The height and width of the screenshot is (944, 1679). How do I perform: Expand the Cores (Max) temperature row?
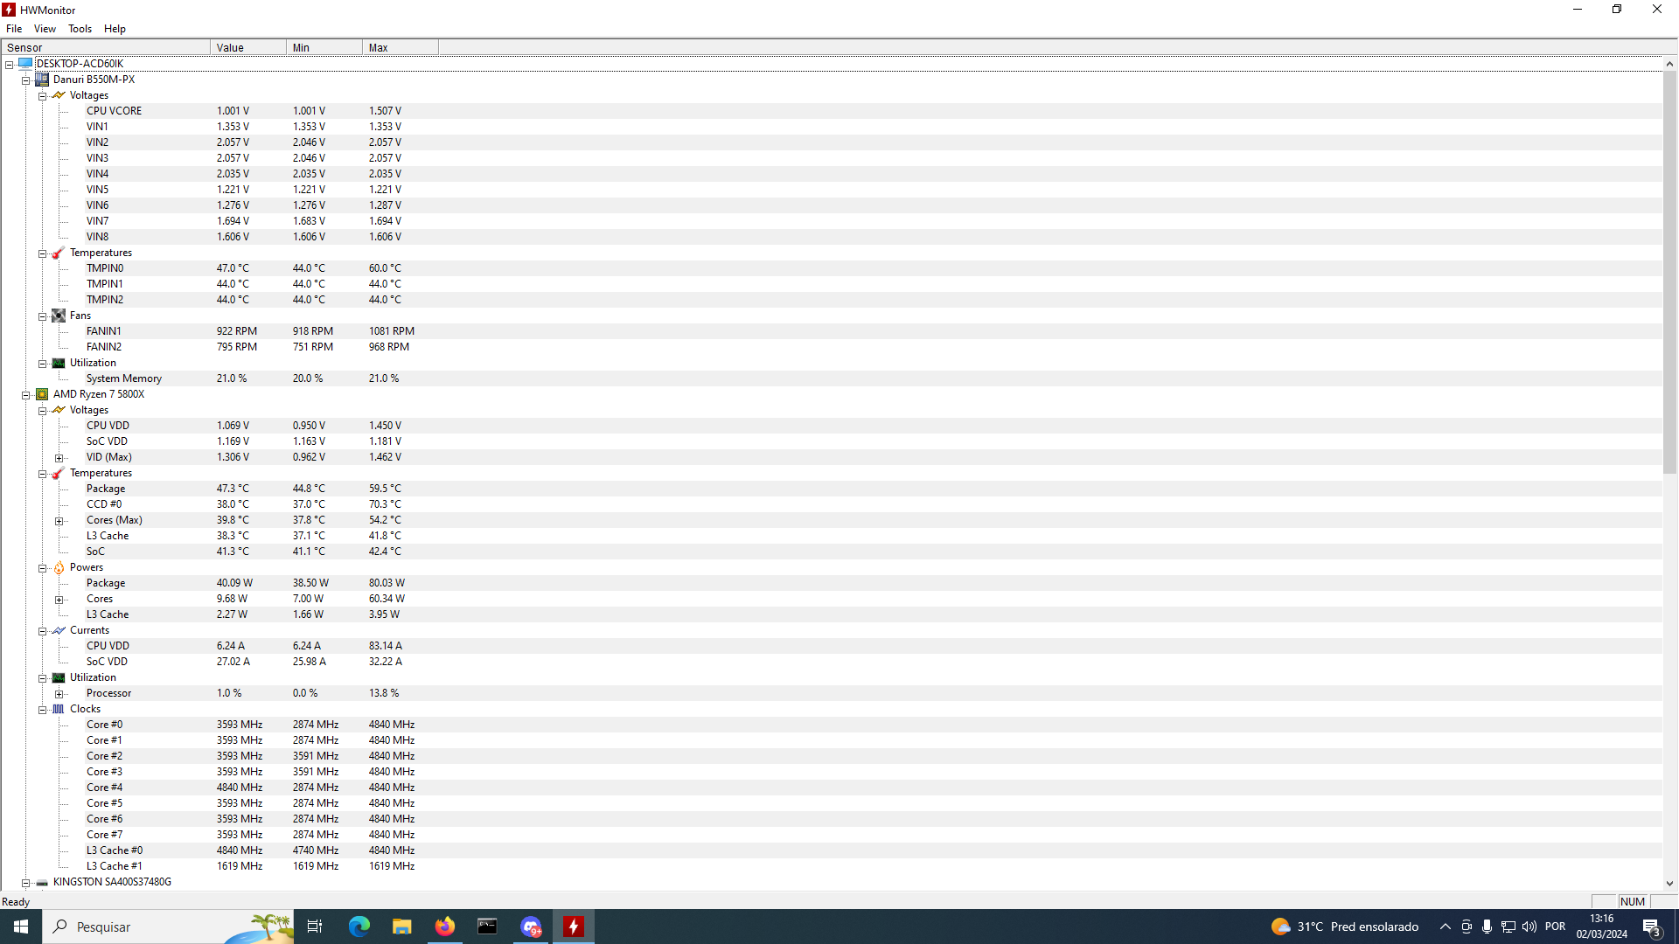point(59,521)
